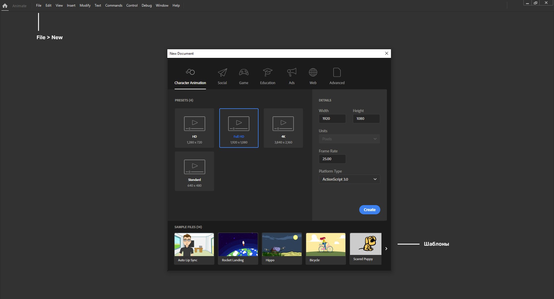Switch to the Web tab label

[x=313, y=83]
